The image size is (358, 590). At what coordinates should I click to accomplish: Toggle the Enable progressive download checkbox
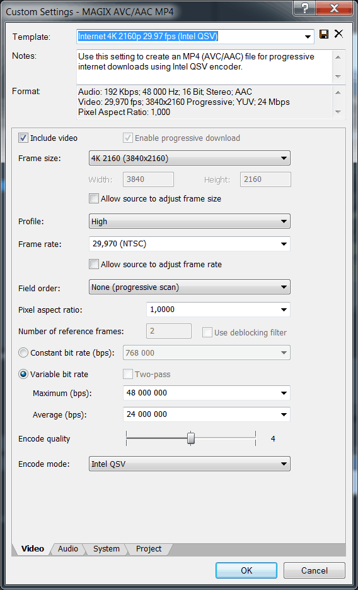(x=127, y=138)
